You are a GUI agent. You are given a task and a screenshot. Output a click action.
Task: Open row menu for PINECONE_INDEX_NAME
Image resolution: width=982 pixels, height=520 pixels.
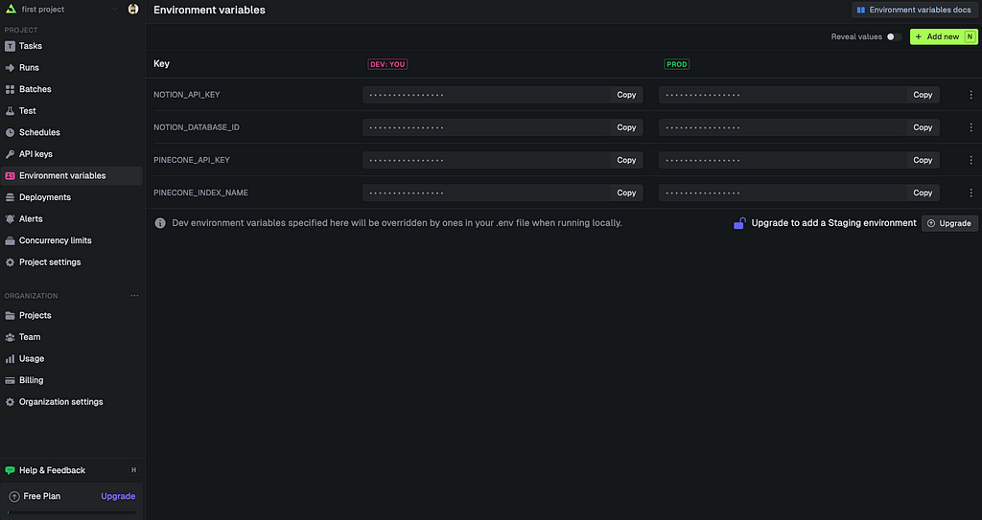pyautogui.click(x=970, y=192)
